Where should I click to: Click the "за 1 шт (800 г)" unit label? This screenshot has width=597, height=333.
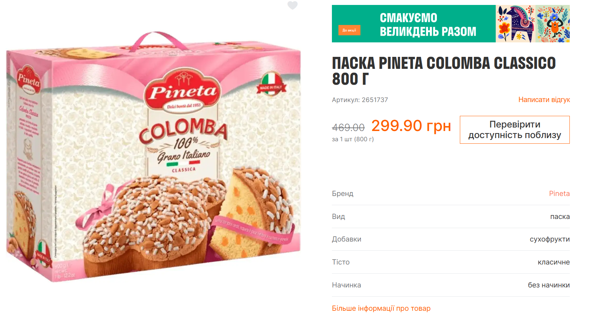pos(353,139)
